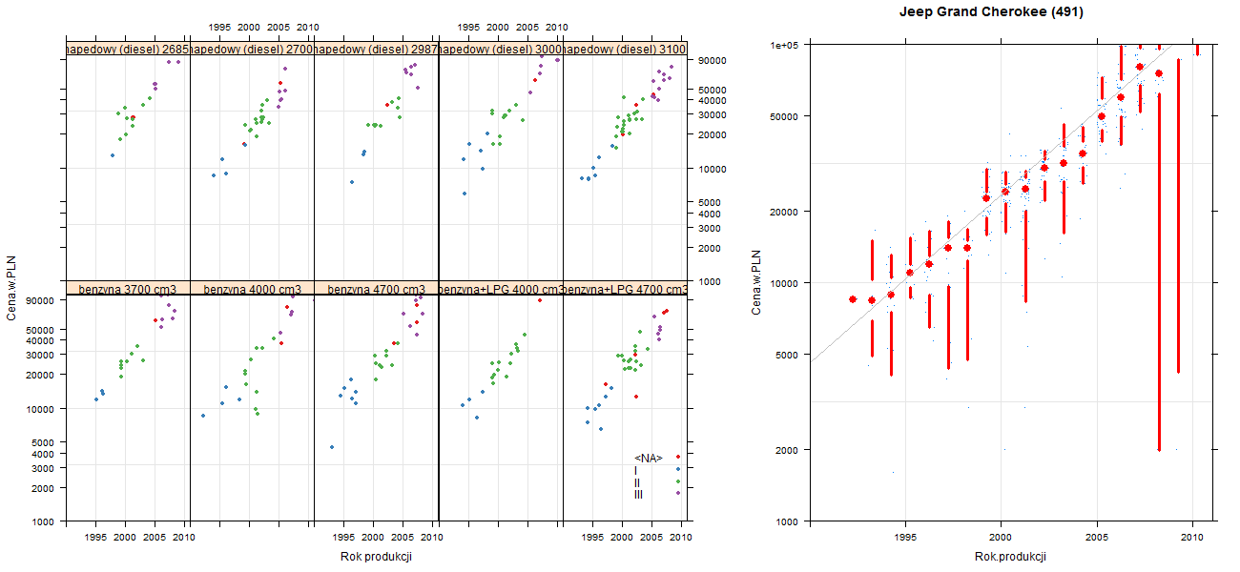Click the "<NA>" legend entry
The image size is (1240, 572).
pyautogui.click(x=649, y=458)
